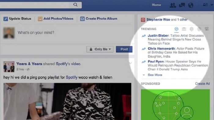Image resolution: width=214 pixels, height=120 pixels.
Task: Open the green sponsored ad image
Action: [175, 104]
